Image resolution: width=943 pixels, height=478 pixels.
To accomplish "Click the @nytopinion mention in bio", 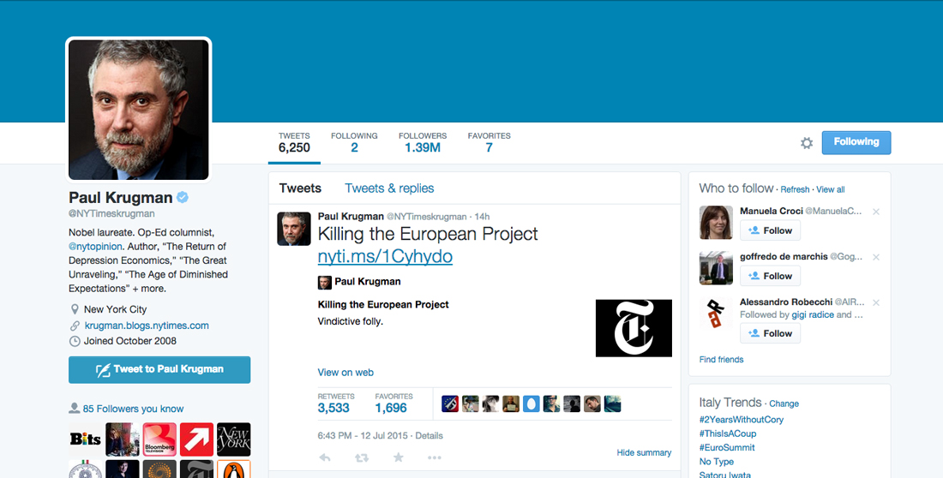I will 95,247.
